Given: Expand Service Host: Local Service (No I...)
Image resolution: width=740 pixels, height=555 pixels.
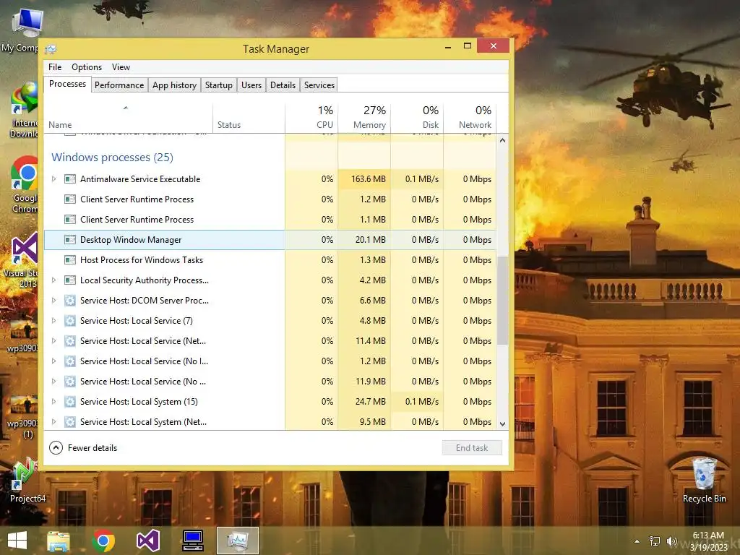Looking at the screenshot, I should click(53, 361).
